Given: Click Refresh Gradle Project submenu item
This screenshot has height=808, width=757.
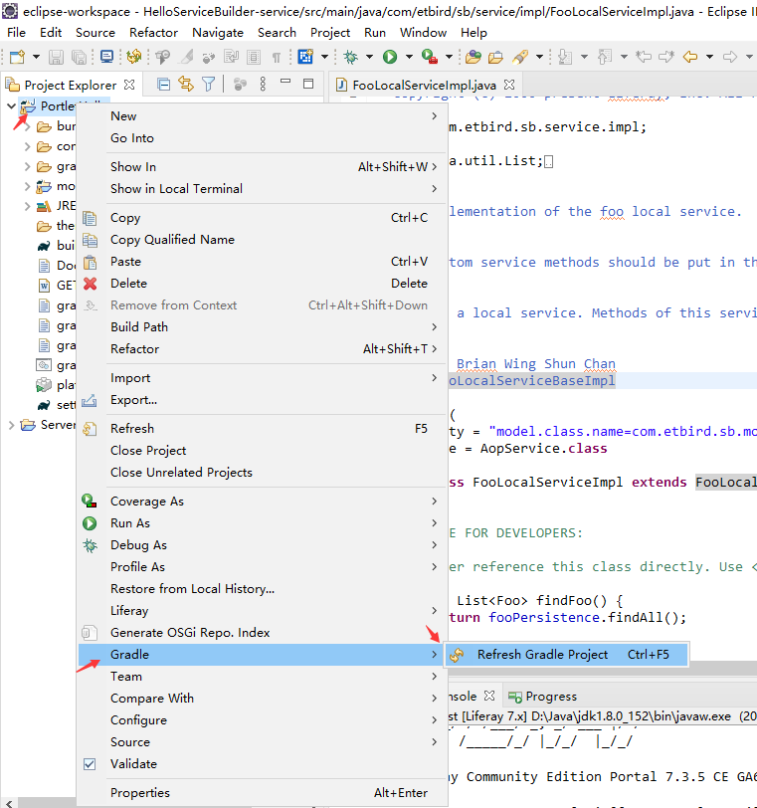Looking at the screenshot, I should pyautogui.click(x=542, y=655).
